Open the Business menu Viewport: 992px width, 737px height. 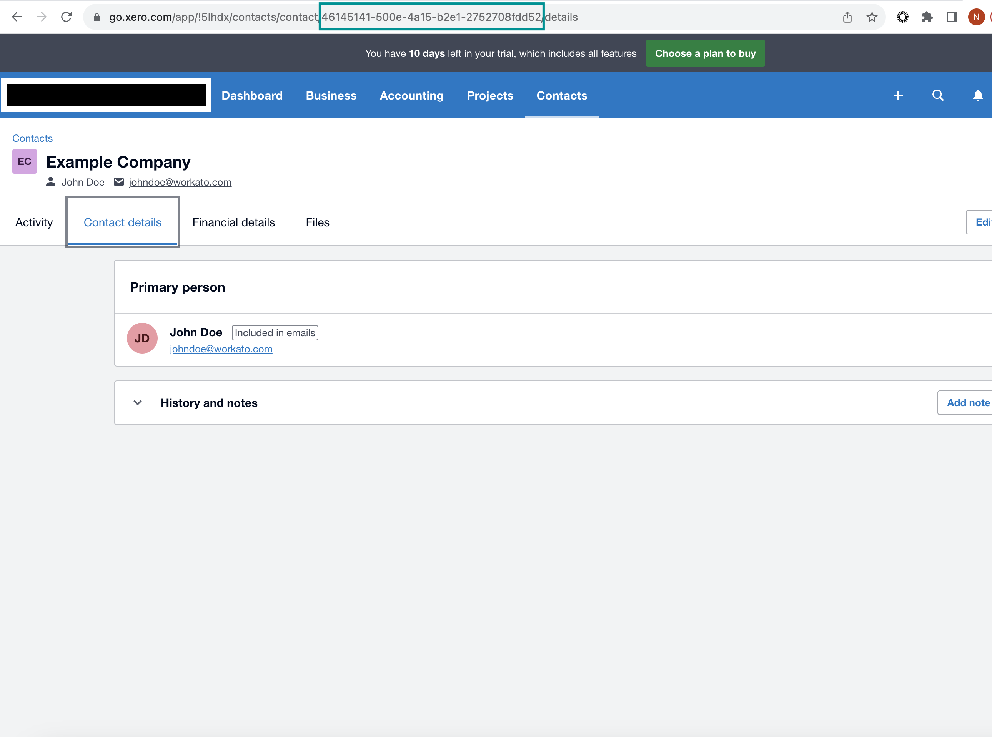[x=331, y=95]
